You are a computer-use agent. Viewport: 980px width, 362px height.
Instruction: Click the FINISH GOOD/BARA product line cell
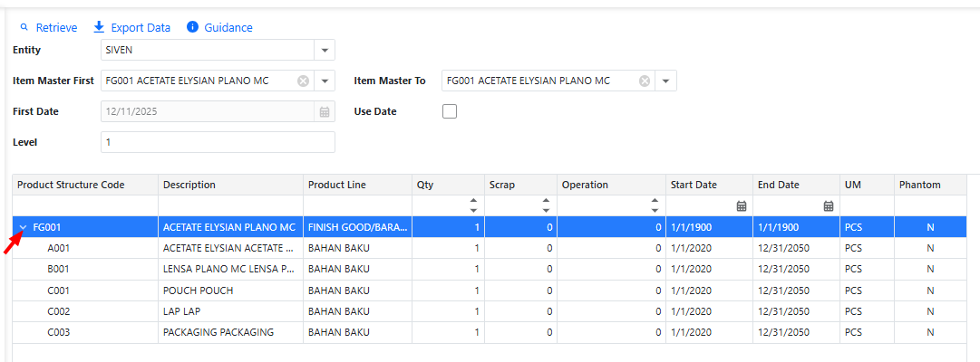point(357,227)
